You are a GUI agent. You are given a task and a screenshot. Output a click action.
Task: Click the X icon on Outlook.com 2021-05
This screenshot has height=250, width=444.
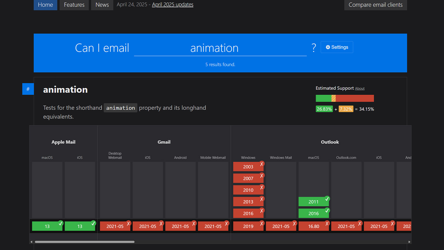pyautogui.click(x=360, y=223)
